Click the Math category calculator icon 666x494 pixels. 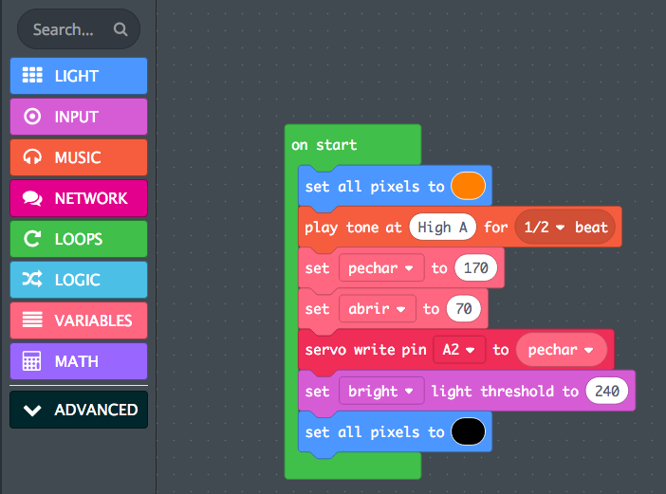pos(32,361)
